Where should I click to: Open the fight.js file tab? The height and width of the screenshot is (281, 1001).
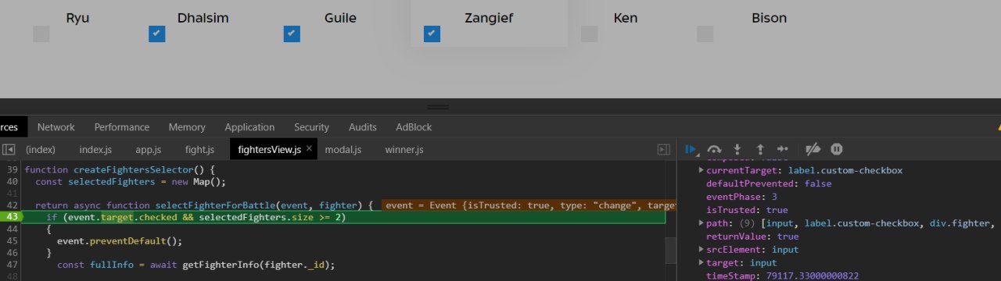[199, 149]
